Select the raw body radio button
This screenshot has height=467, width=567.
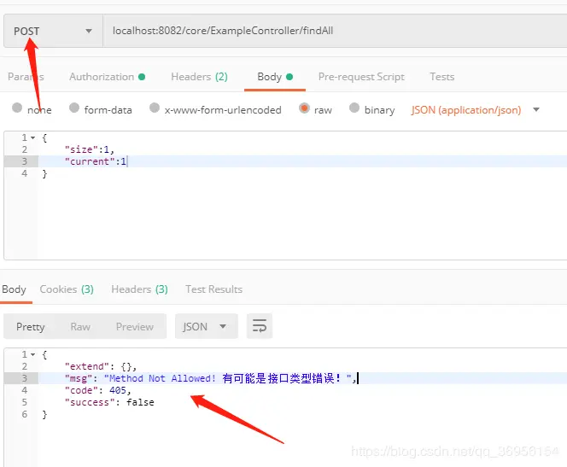click(x=304, y=108)
